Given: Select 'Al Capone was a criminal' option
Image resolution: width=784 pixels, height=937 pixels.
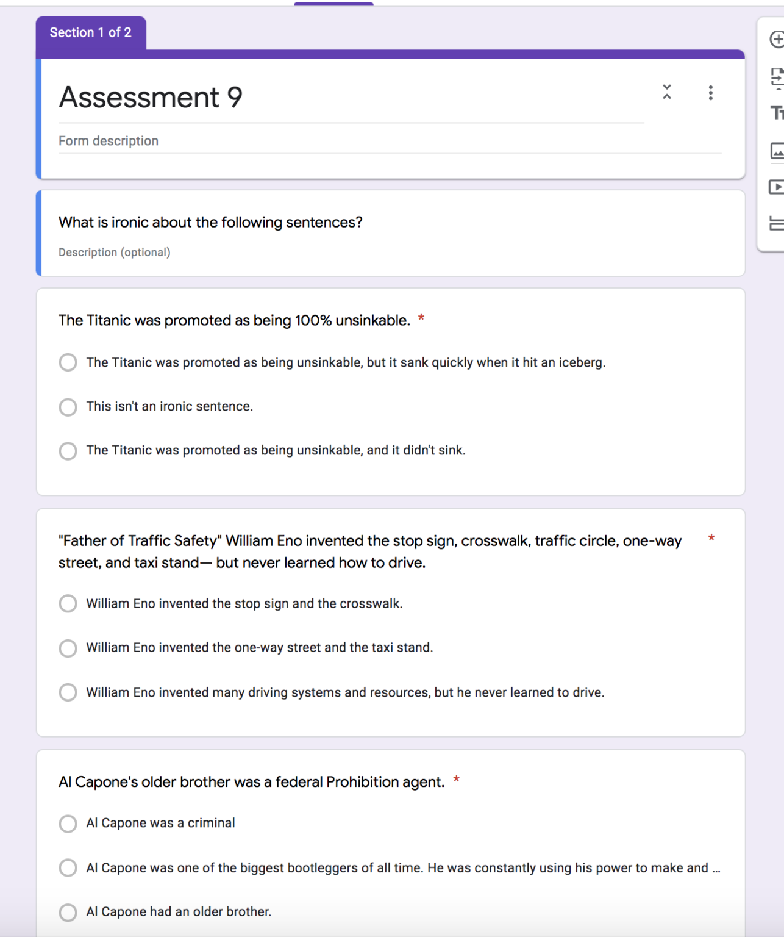Looking at the screenshot, I should tap(68, 824).
